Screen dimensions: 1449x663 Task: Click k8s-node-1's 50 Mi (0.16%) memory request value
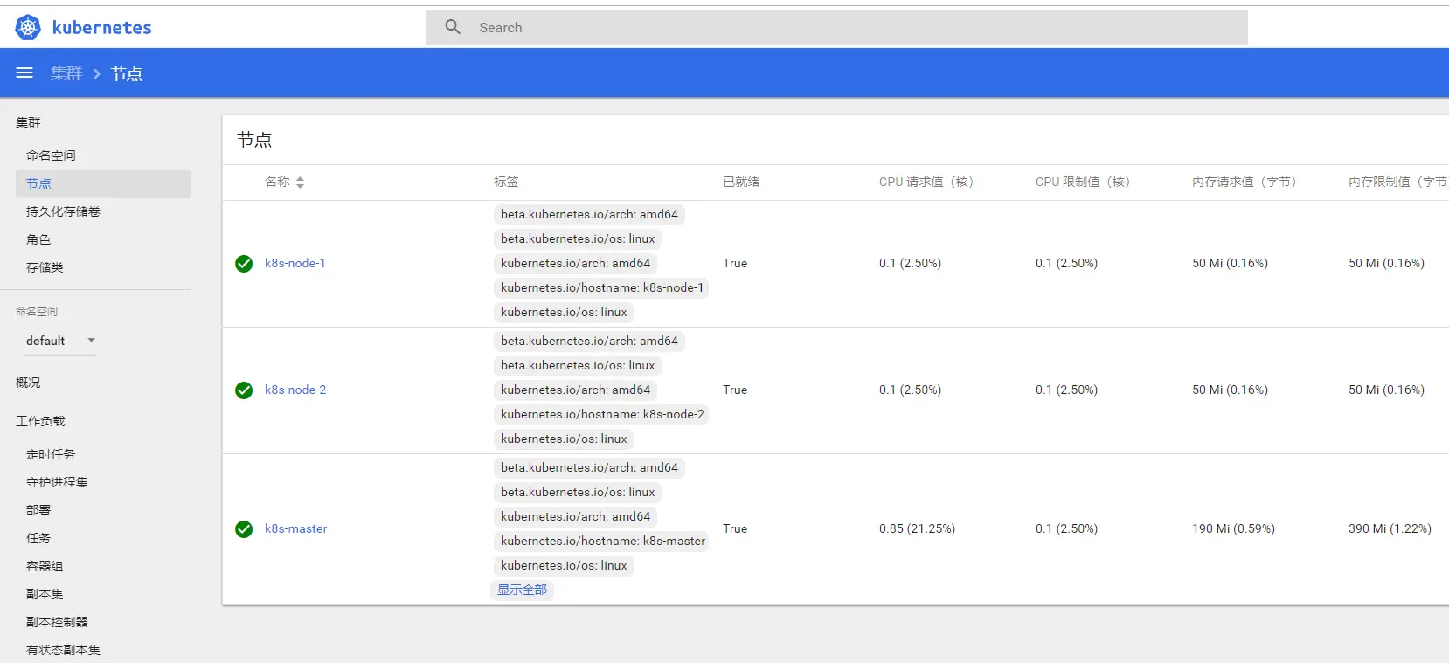click(x=1230, y=263)
